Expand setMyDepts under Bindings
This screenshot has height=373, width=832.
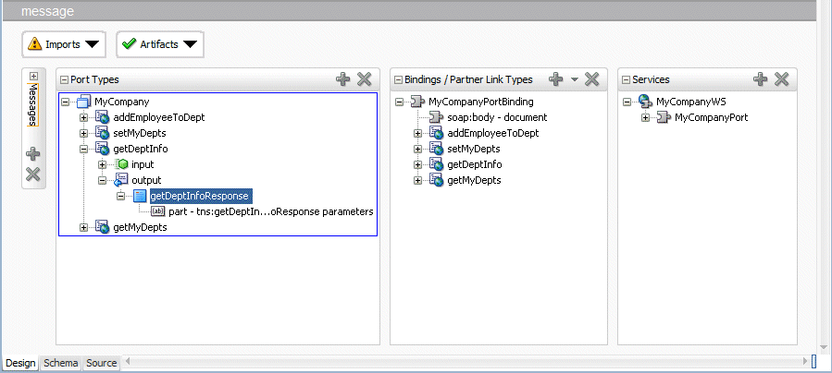(417, 150)
